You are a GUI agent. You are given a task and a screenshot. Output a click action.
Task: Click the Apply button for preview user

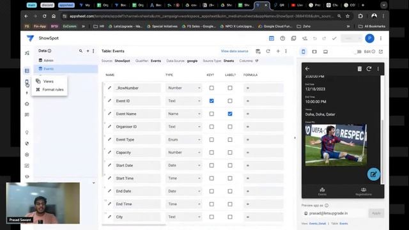coord(376,213)
